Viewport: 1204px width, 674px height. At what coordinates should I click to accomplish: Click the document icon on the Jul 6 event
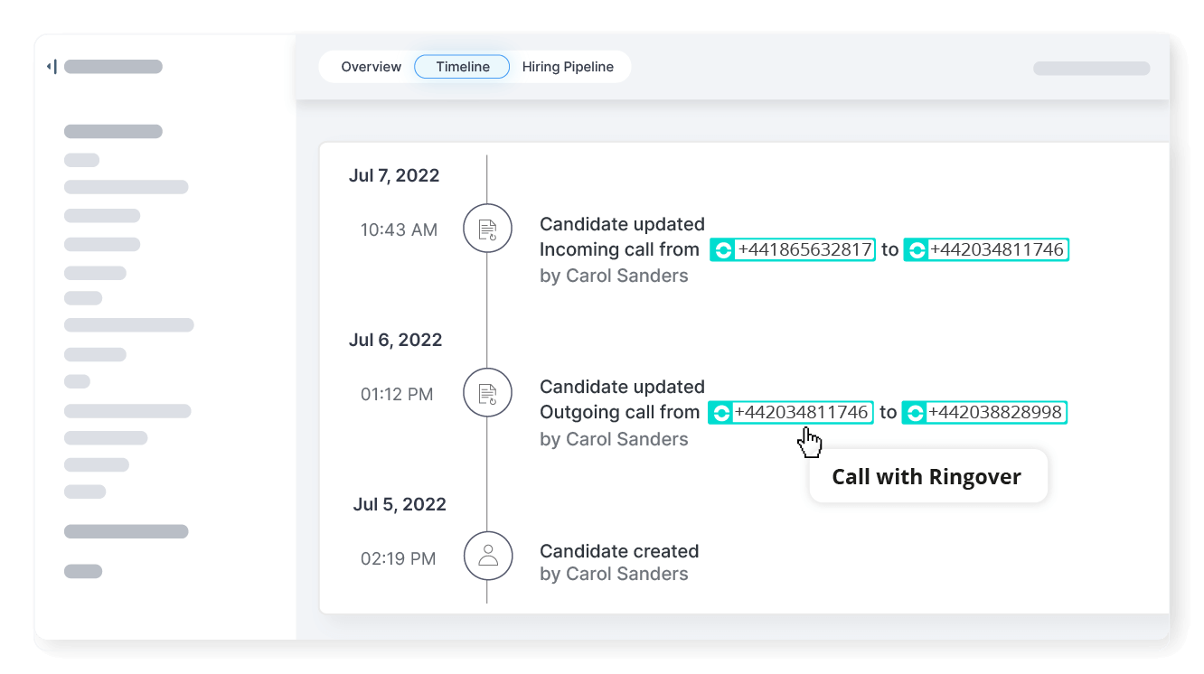click(x=487, y=392)
